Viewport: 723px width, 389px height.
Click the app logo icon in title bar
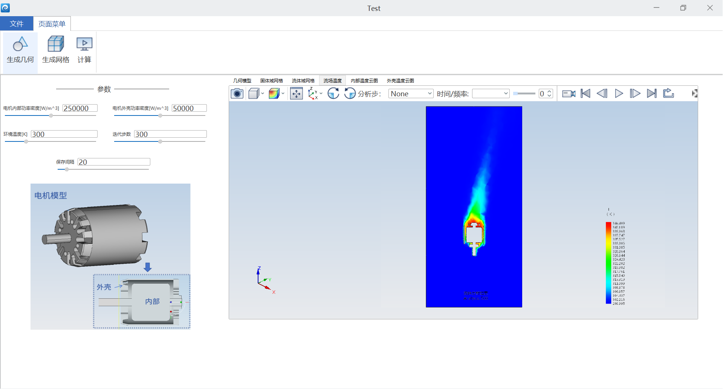tap(5, 8)
